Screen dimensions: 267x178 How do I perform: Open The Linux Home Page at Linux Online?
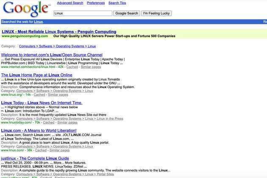pos(36,75)
